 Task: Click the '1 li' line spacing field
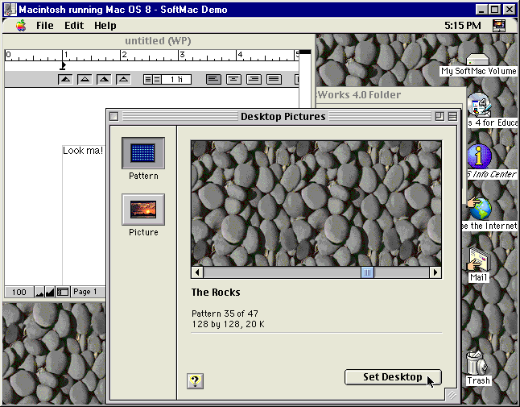[176, 79]
